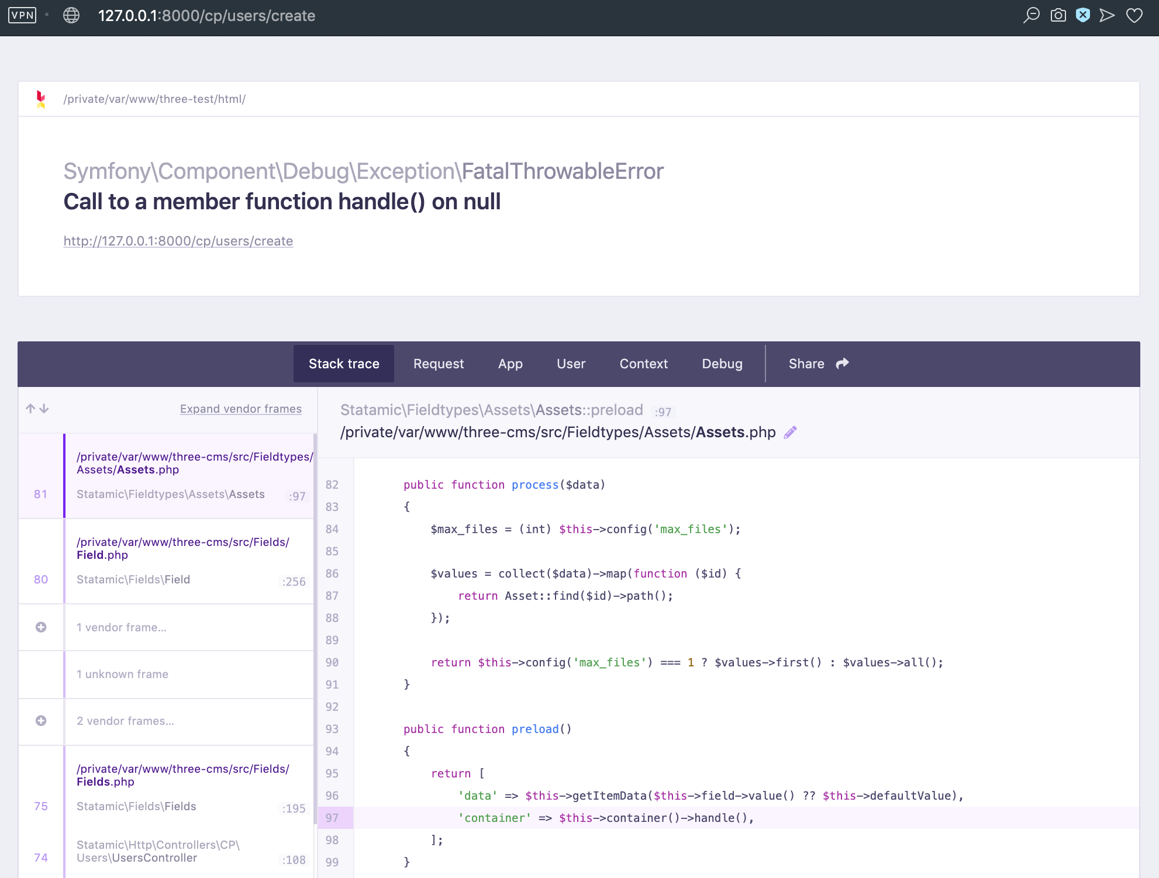This screenshot has height=878, width=1159.
Task: Switch to the Context tab
Action: [x=643, y=364]
